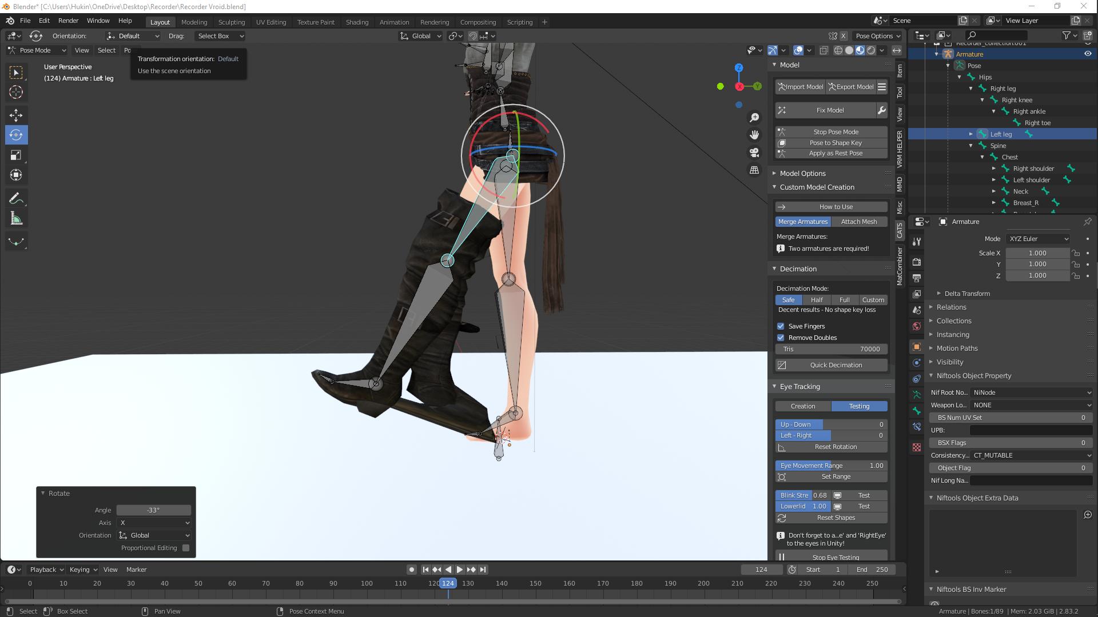Screen dimensions: 1098x617
Task: Click the Export Model button
Action: click(x=850, y=87)
